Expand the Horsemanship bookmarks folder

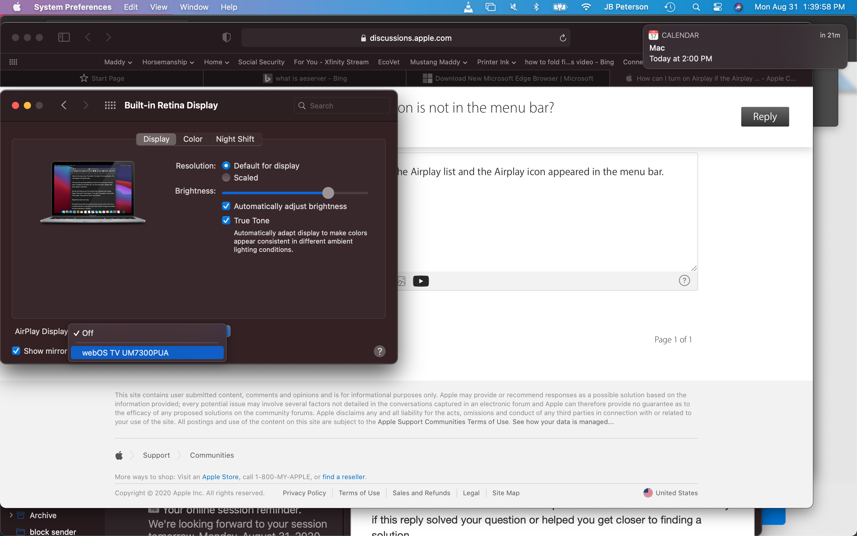168,62
